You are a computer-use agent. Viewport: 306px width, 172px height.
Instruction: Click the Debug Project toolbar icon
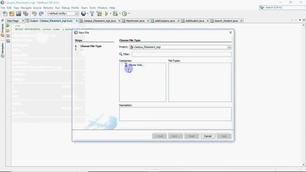[x=115, y=13]
